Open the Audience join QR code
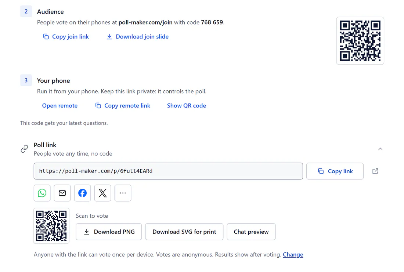404x272 pixels. (x=360, y=41)
